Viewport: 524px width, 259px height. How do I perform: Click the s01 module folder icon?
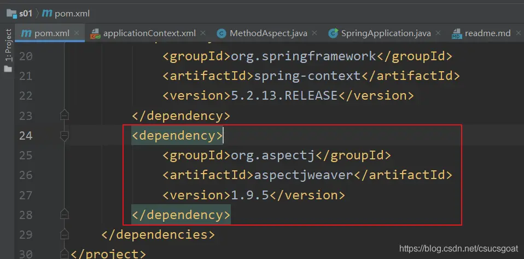pyautogui.click(x=11, y=13)
